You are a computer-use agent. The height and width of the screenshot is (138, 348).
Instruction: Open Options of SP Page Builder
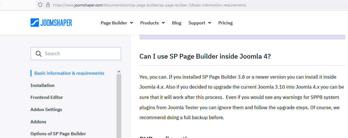pyautogui.click(x=58, y=134)
